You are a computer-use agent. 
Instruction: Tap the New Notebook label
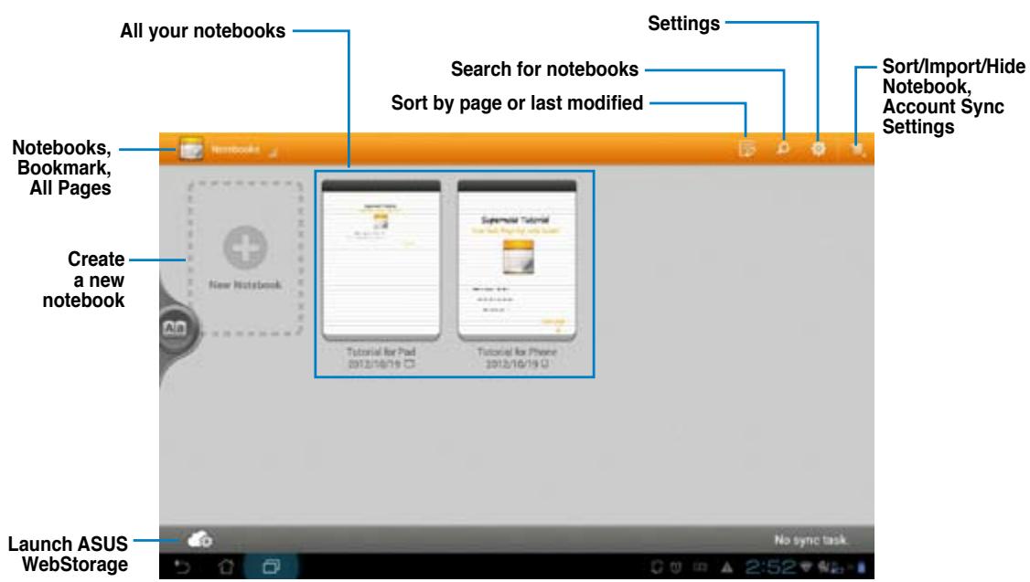point(245,284)
